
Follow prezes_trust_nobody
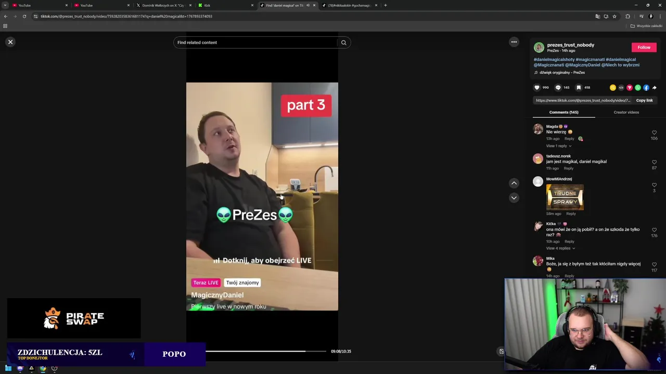pyautogui.click(x=644, y=47)
